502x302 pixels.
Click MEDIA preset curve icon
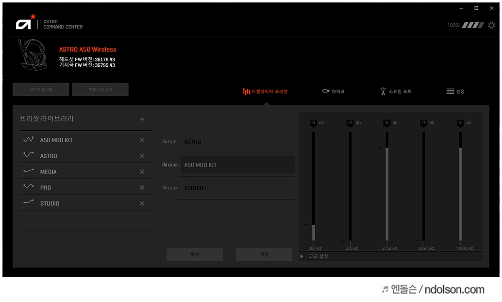pos(29,171)
